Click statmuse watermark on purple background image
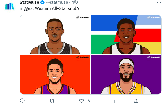 [154, 57]
